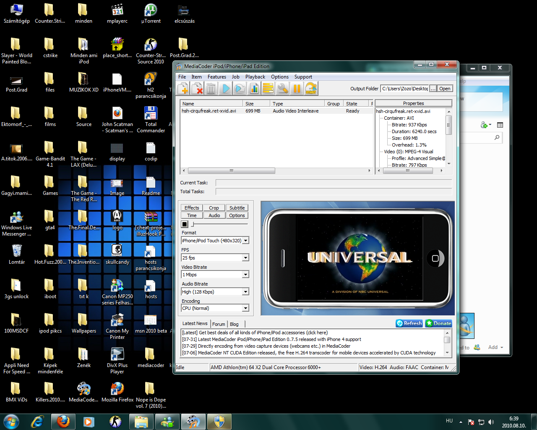Click the blue Play toolbar icon
The height and width of the screenshot is (430, 537).
click(x=225, y=88)
